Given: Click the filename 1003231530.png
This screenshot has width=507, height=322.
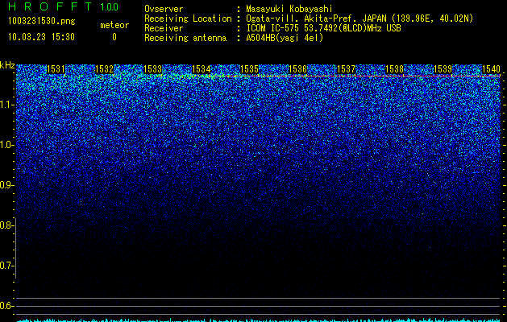Looking at the screenshot, I should [x=42, y=21].
